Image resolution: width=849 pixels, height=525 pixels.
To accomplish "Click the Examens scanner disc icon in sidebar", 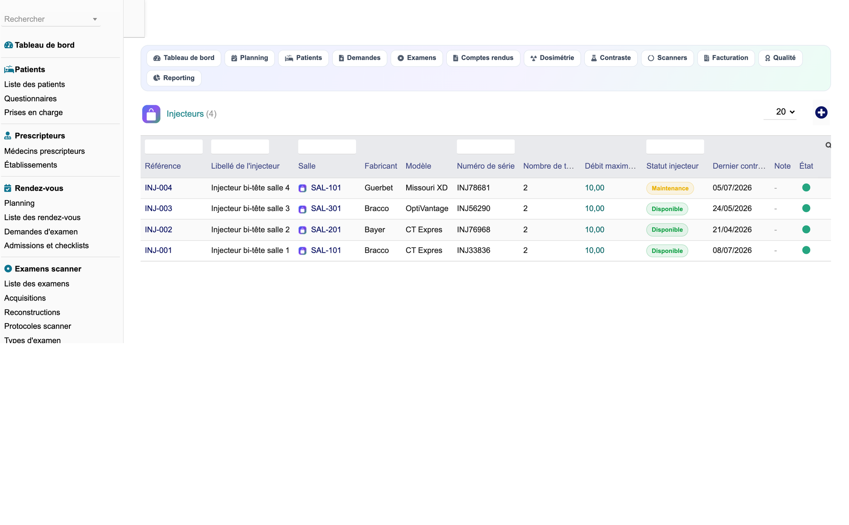I will click(8, 269).
